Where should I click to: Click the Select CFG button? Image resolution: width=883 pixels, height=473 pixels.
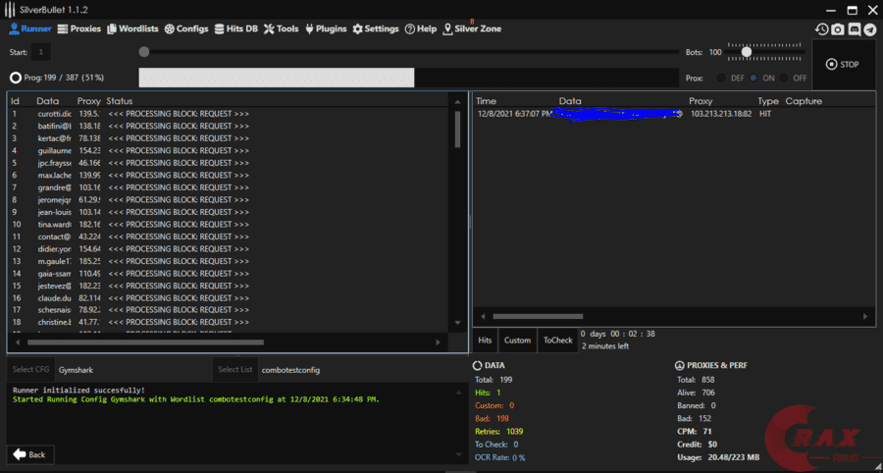[x=30, y=370]
